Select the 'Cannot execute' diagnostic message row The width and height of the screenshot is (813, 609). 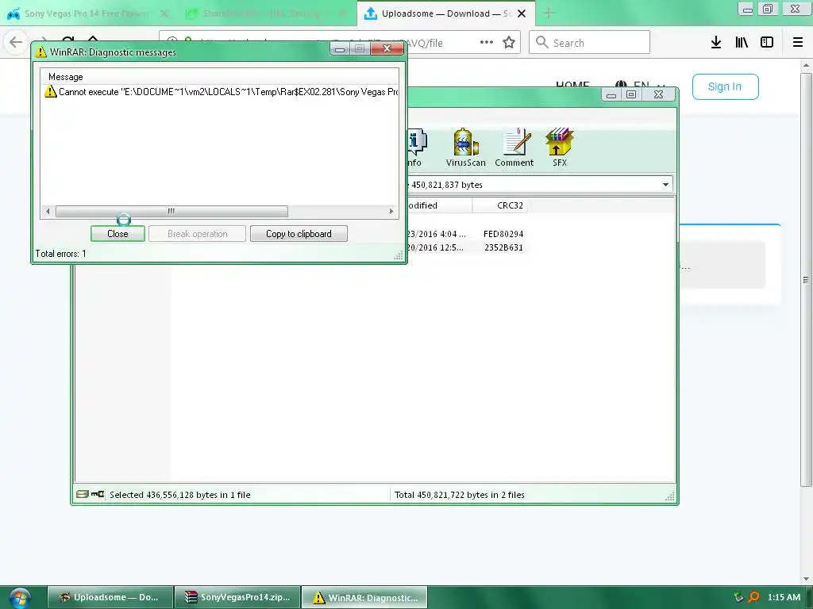pyautogui.click(x=220, y=92)
